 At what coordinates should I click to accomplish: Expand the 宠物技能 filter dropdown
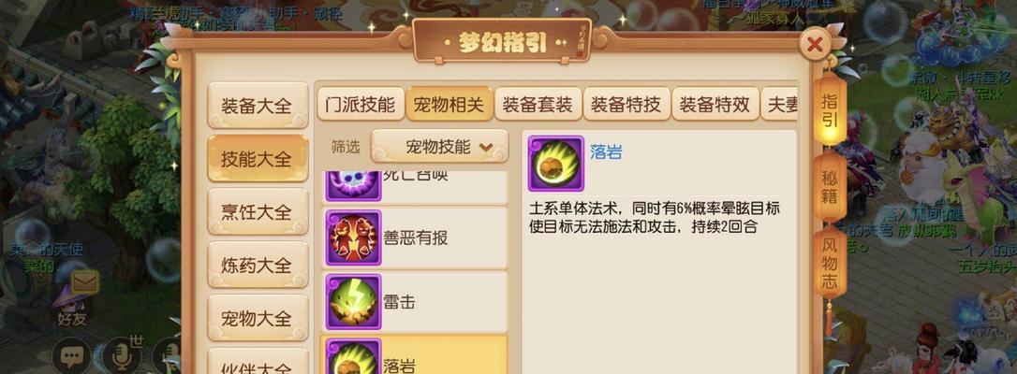pos(439,147)
